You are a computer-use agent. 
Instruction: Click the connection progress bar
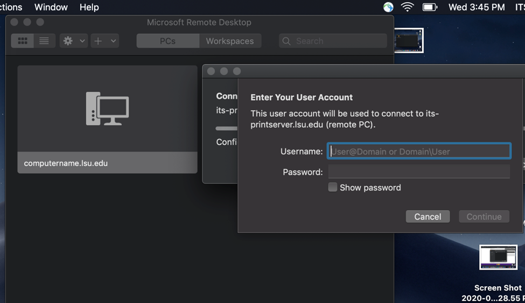point(226,128)
